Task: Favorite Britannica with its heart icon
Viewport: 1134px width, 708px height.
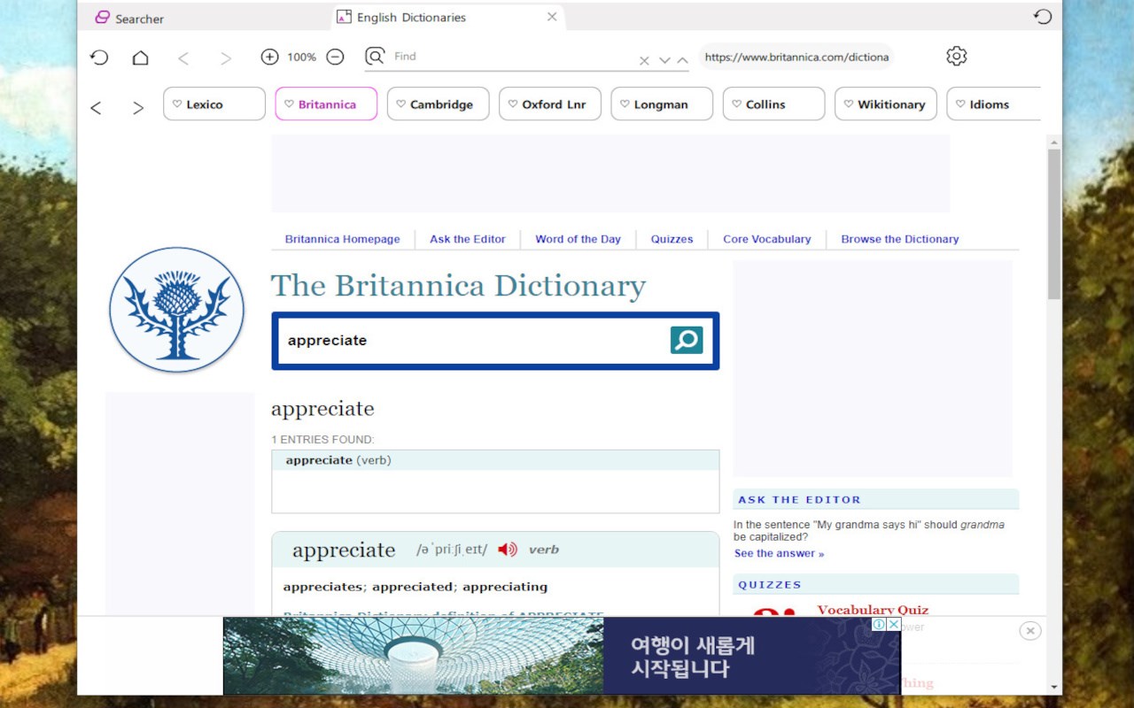Action: pos(289,104)
